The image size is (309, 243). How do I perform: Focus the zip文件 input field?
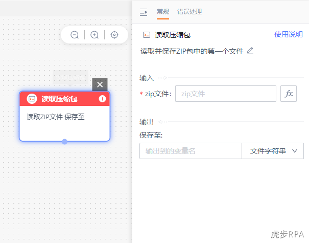pyautogui.click(x=226, y=94)
